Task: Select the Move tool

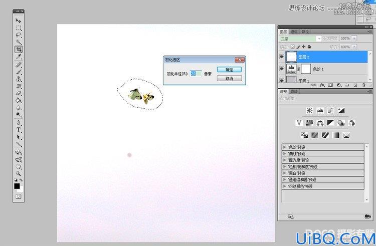Action: 19,21
